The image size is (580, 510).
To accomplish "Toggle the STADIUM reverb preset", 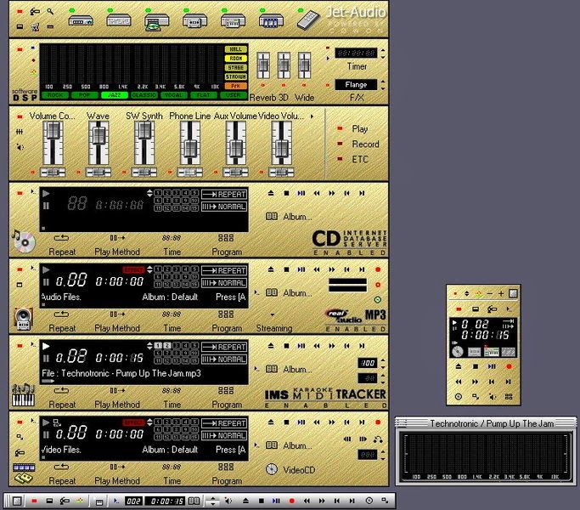I will pos(235,76).
